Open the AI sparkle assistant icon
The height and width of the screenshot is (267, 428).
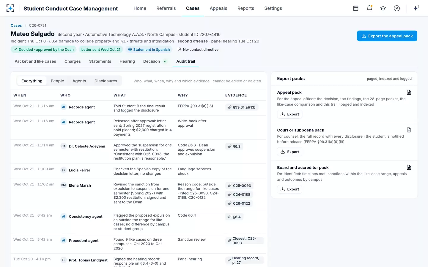pos(416,8)
